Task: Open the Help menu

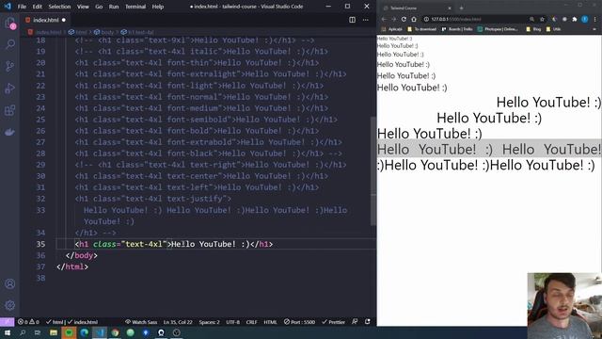Action: [x=158, y=7]
